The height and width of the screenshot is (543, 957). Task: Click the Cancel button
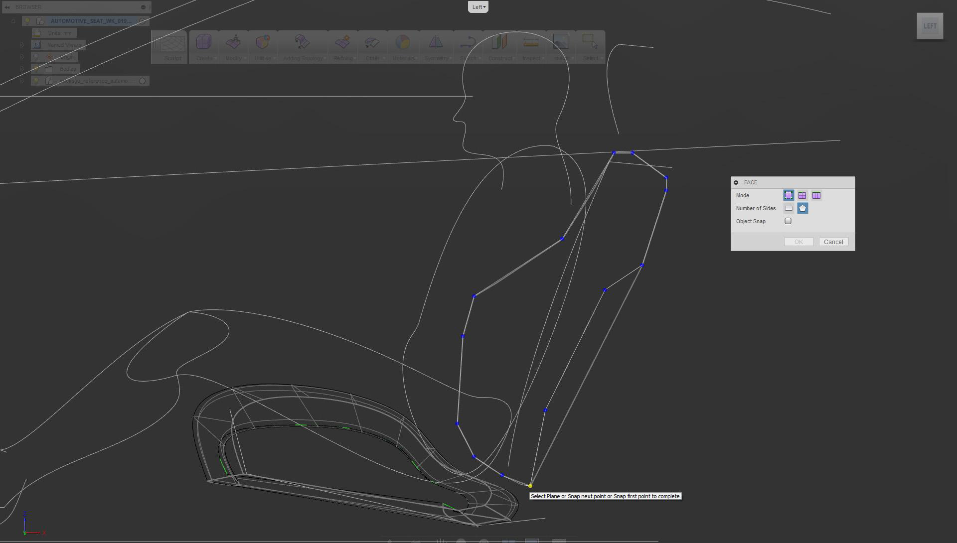[x=833, y=242]
